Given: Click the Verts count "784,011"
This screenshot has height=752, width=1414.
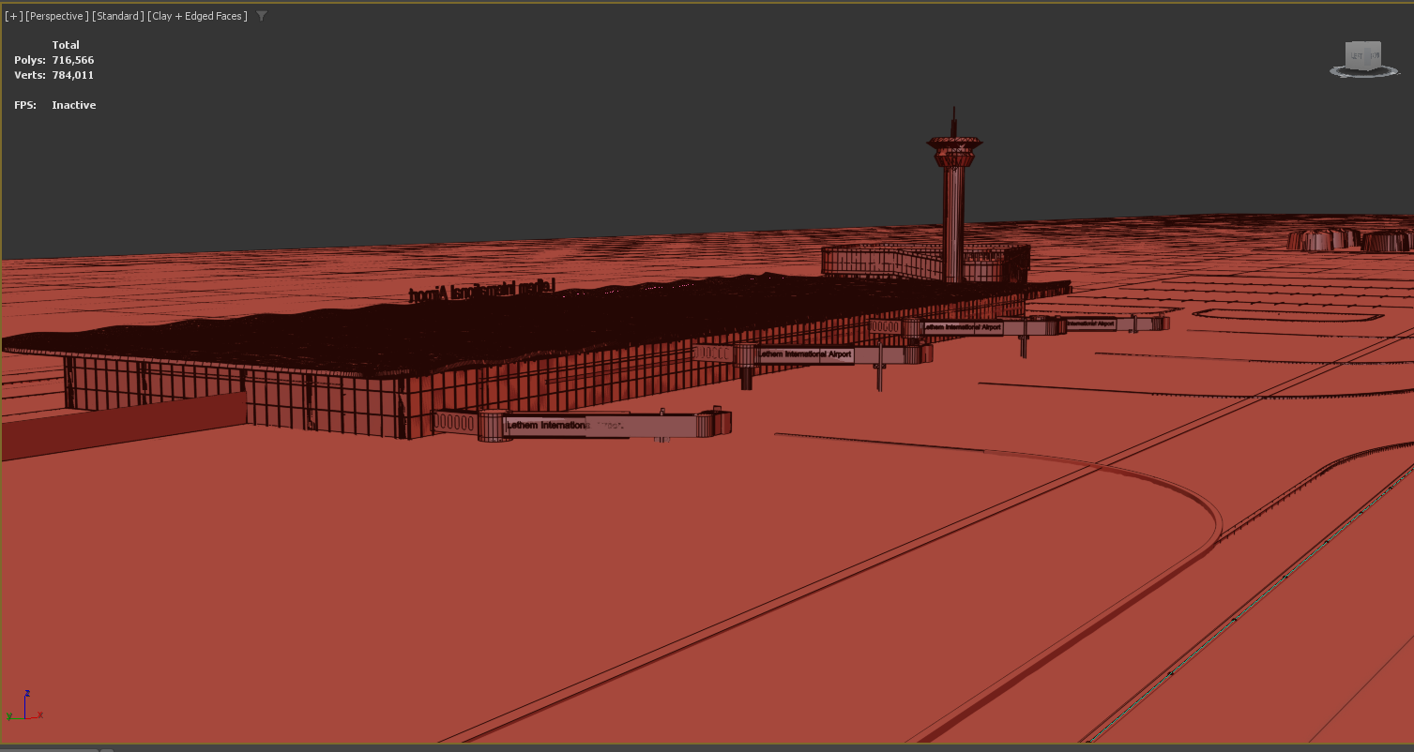Looking at the screenshot, I should click(x=73, y=75).
